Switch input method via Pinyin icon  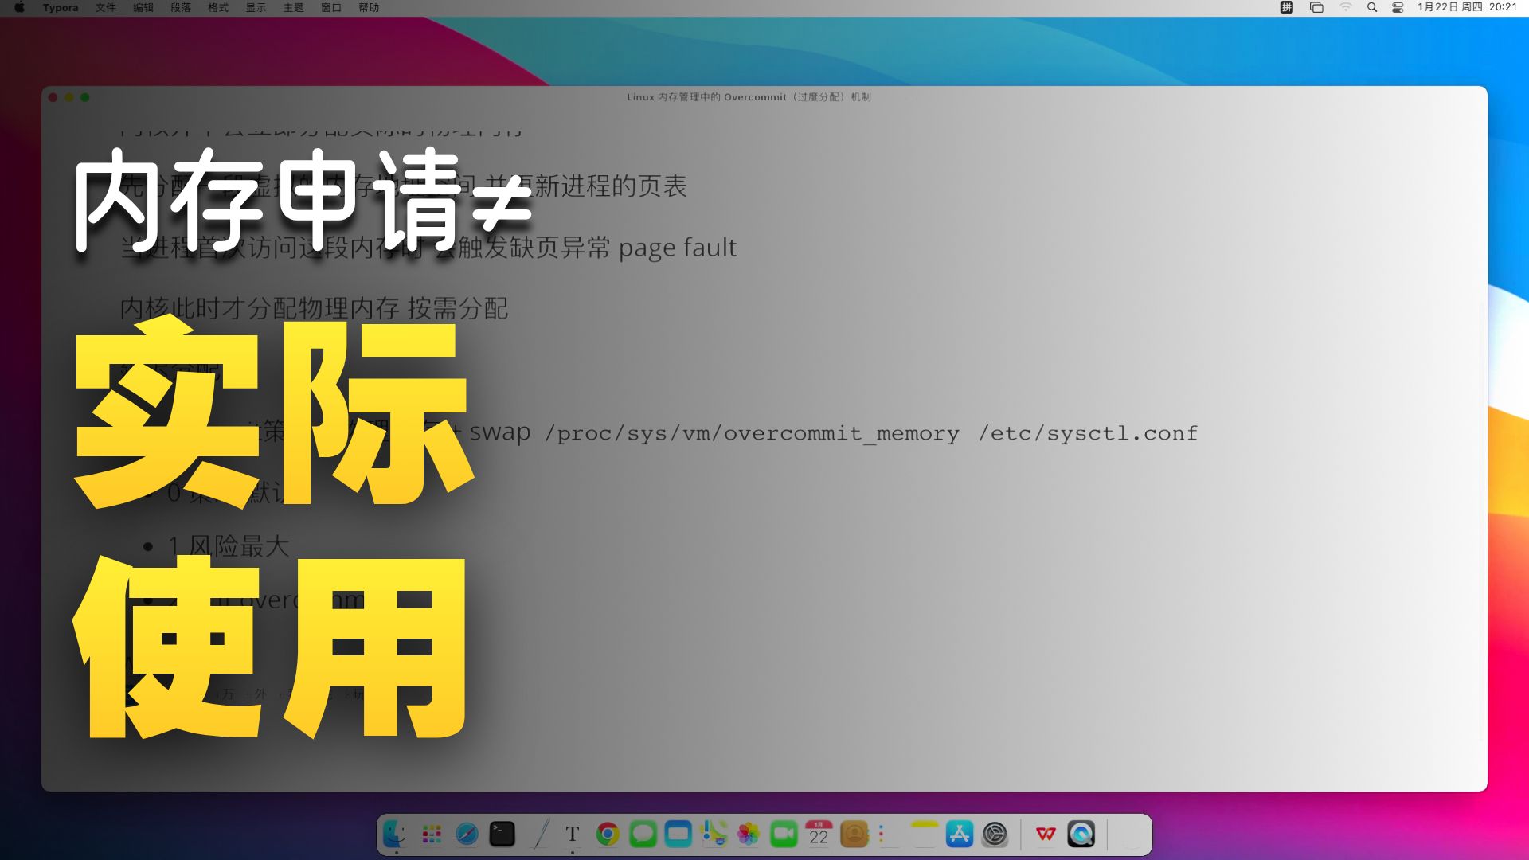coord(1286,7)
